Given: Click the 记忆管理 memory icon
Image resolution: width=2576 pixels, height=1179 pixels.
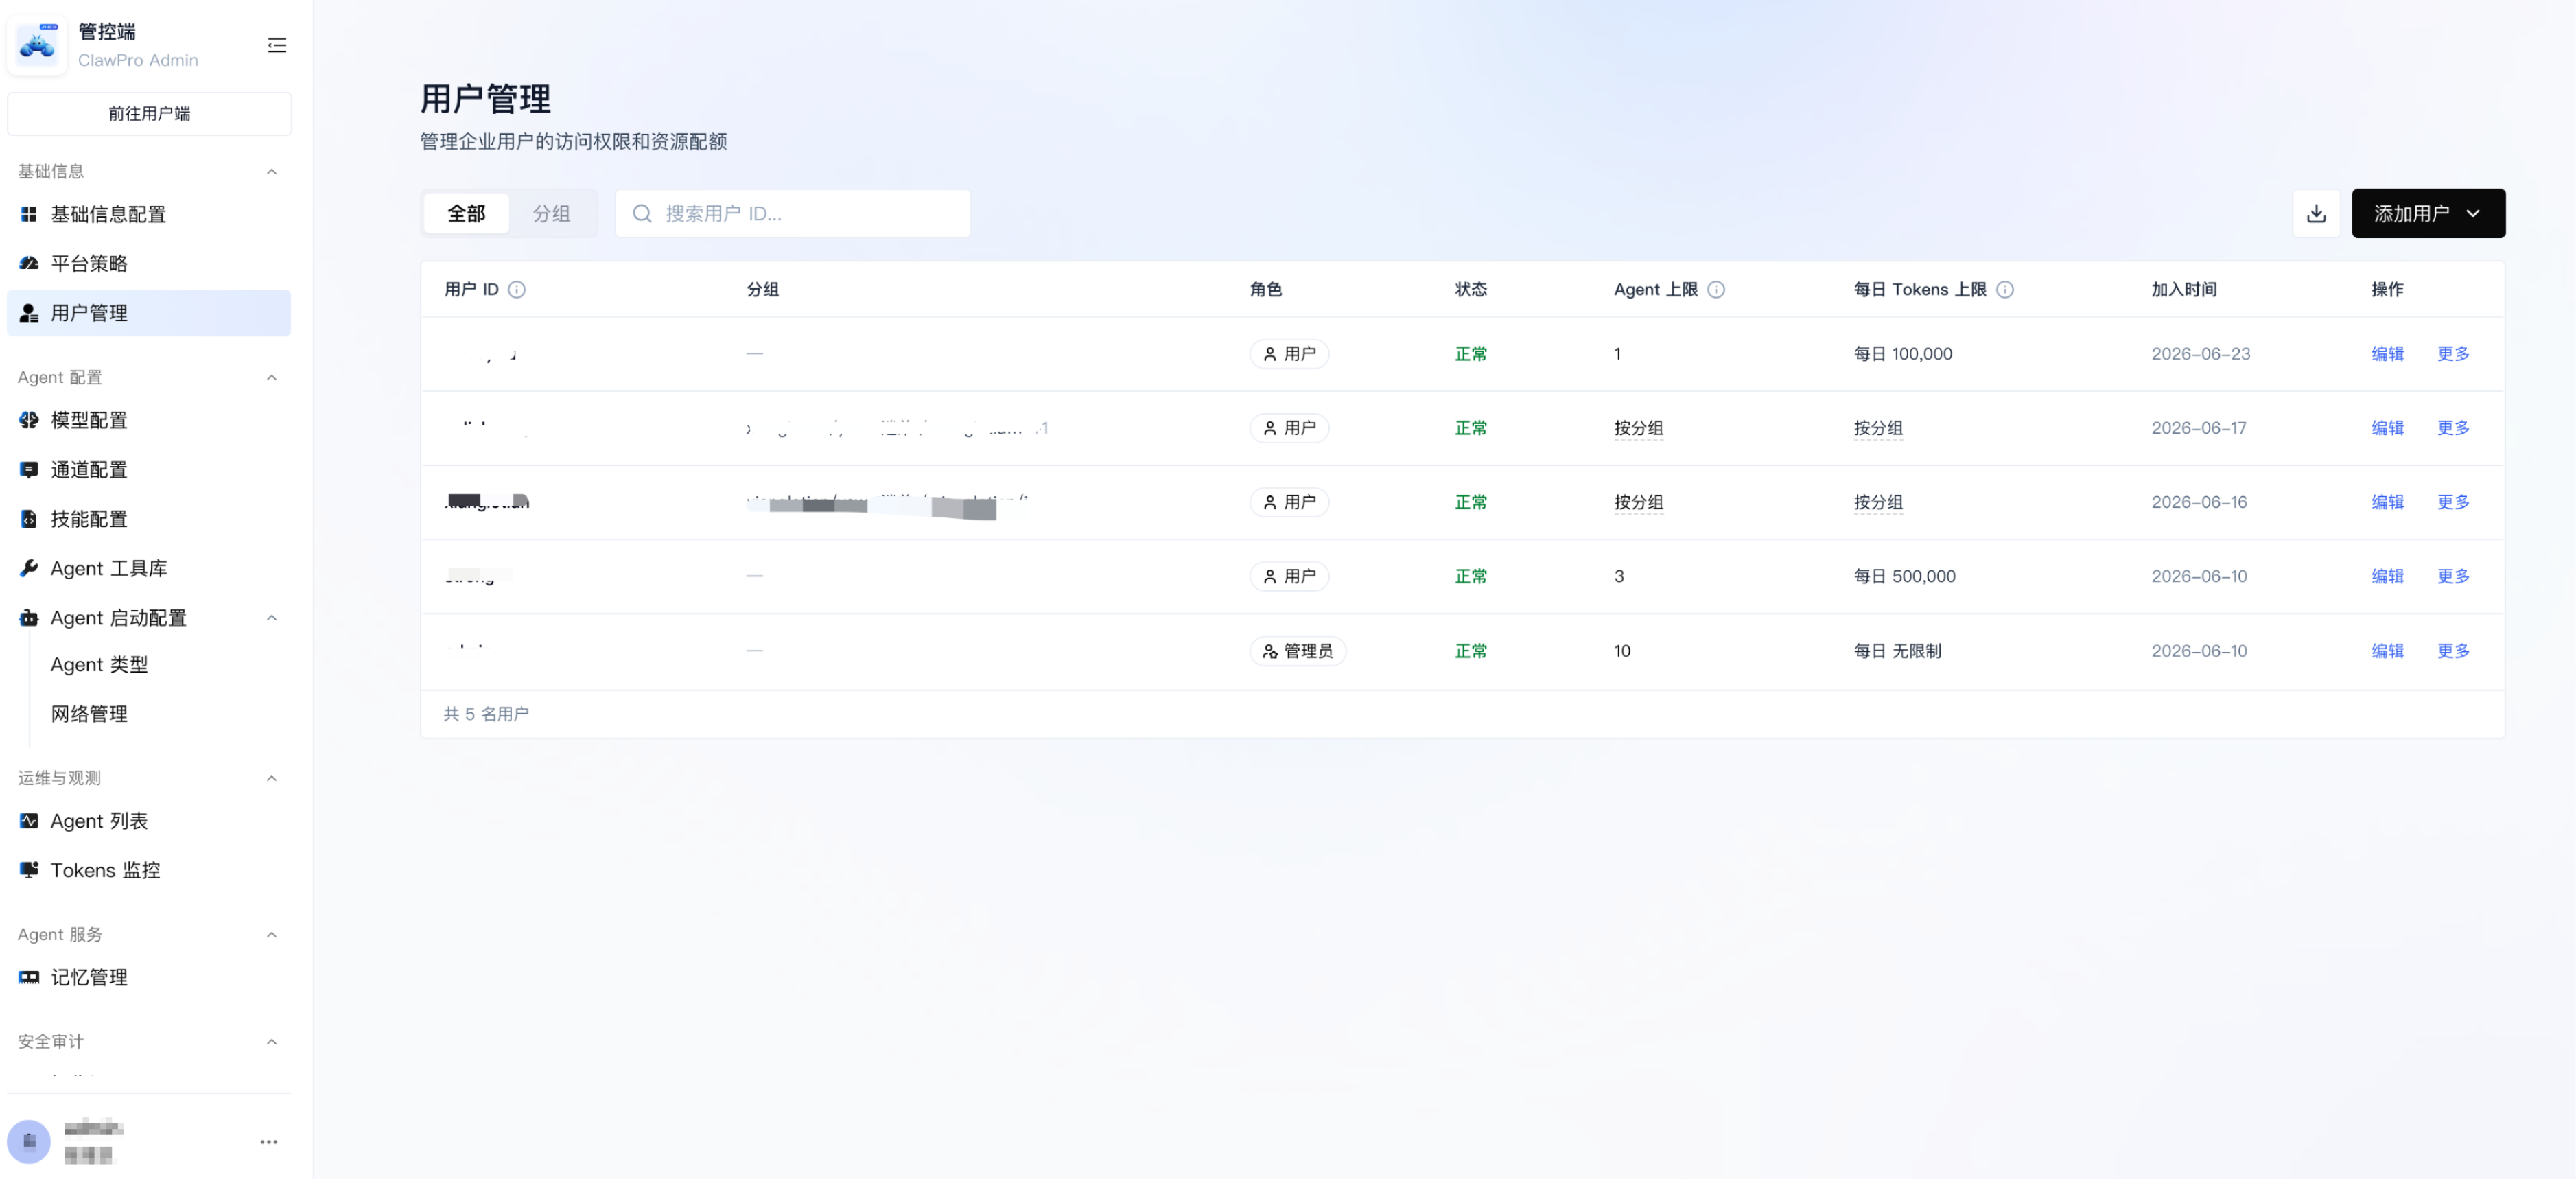Looking at the screenshot, I should coord(29,977).
